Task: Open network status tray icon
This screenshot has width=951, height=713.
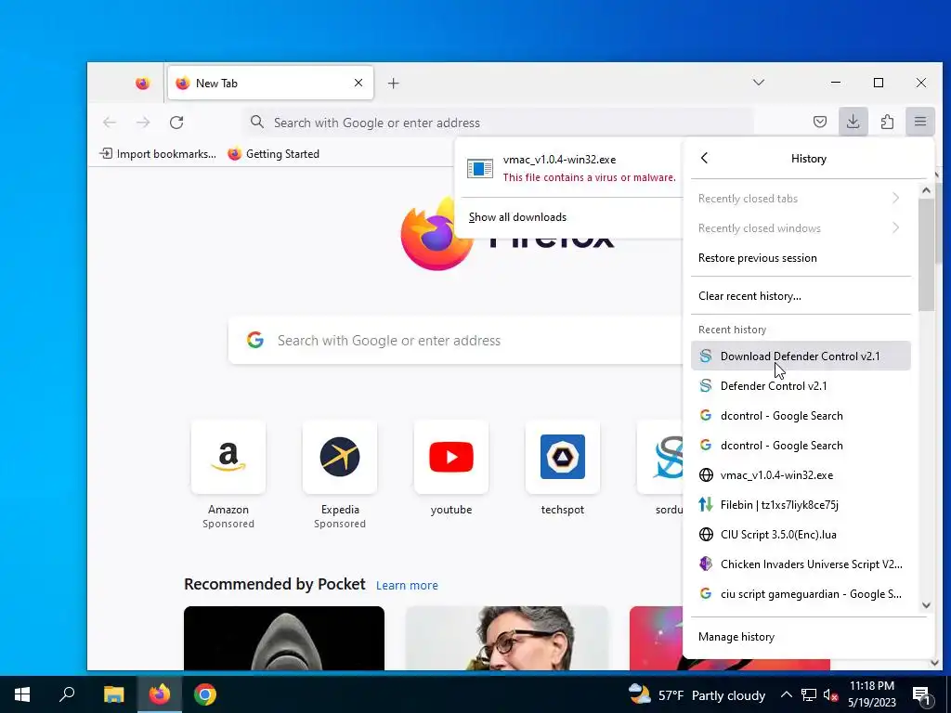Action: (809, 694)
